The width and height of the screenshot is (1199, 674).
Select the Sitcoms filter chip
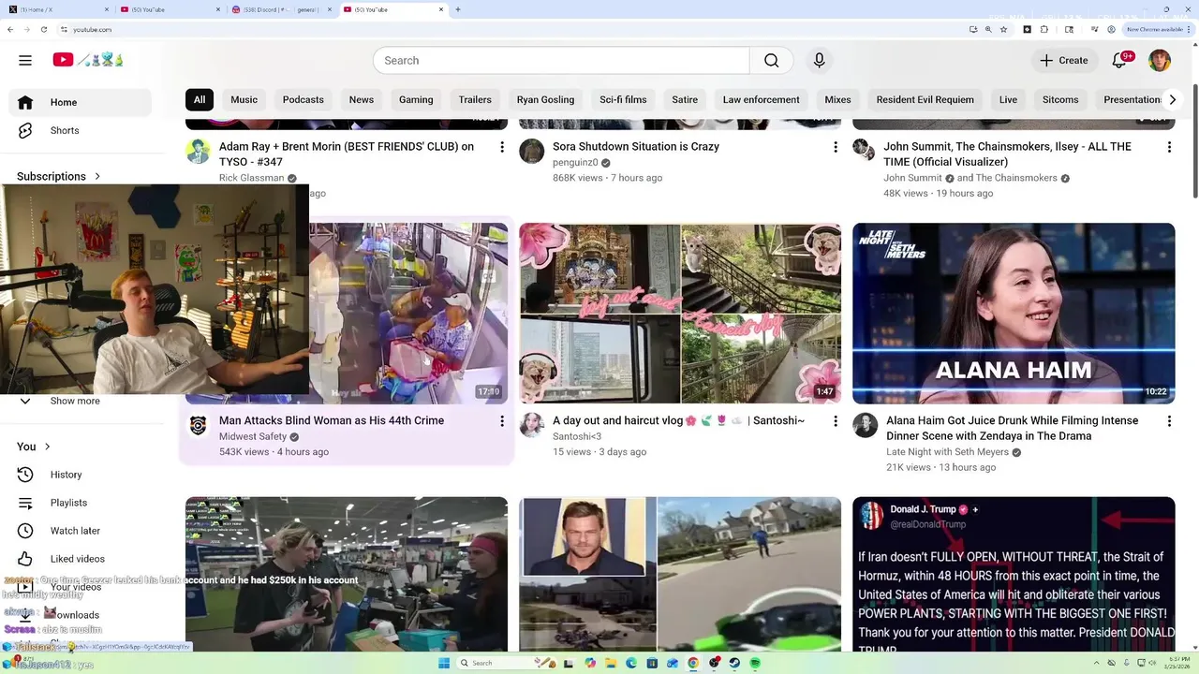pos(1060,99)
